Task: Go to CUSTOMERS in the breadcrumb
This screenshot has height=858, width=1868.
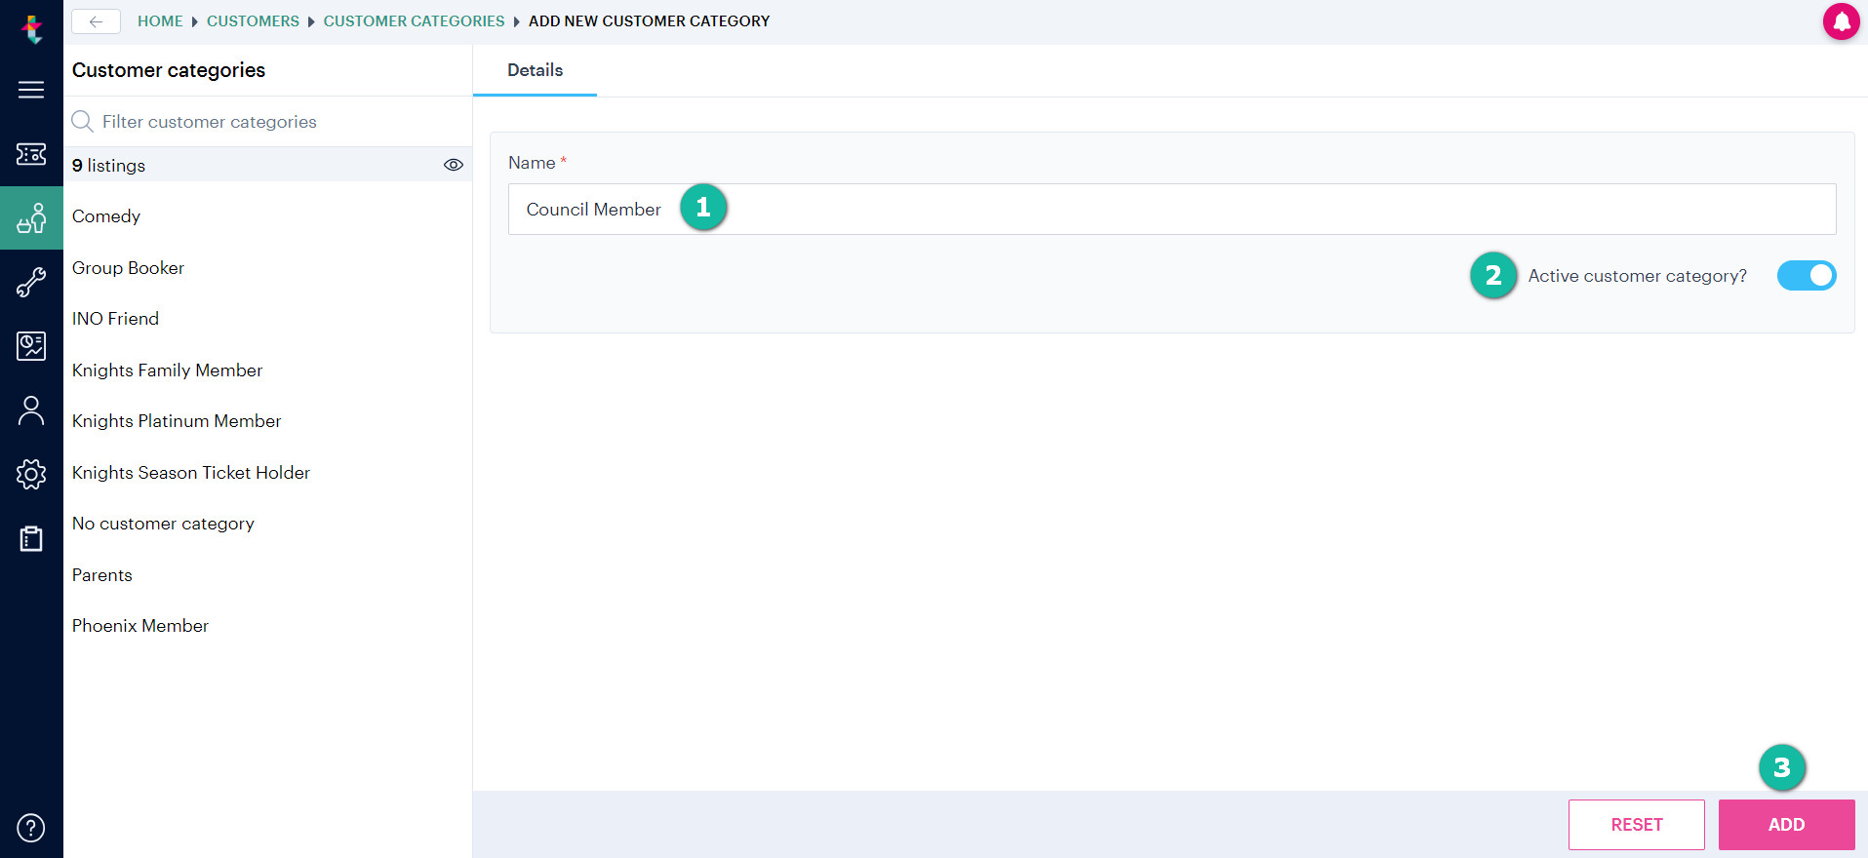Action: click(x=253, y=21)
